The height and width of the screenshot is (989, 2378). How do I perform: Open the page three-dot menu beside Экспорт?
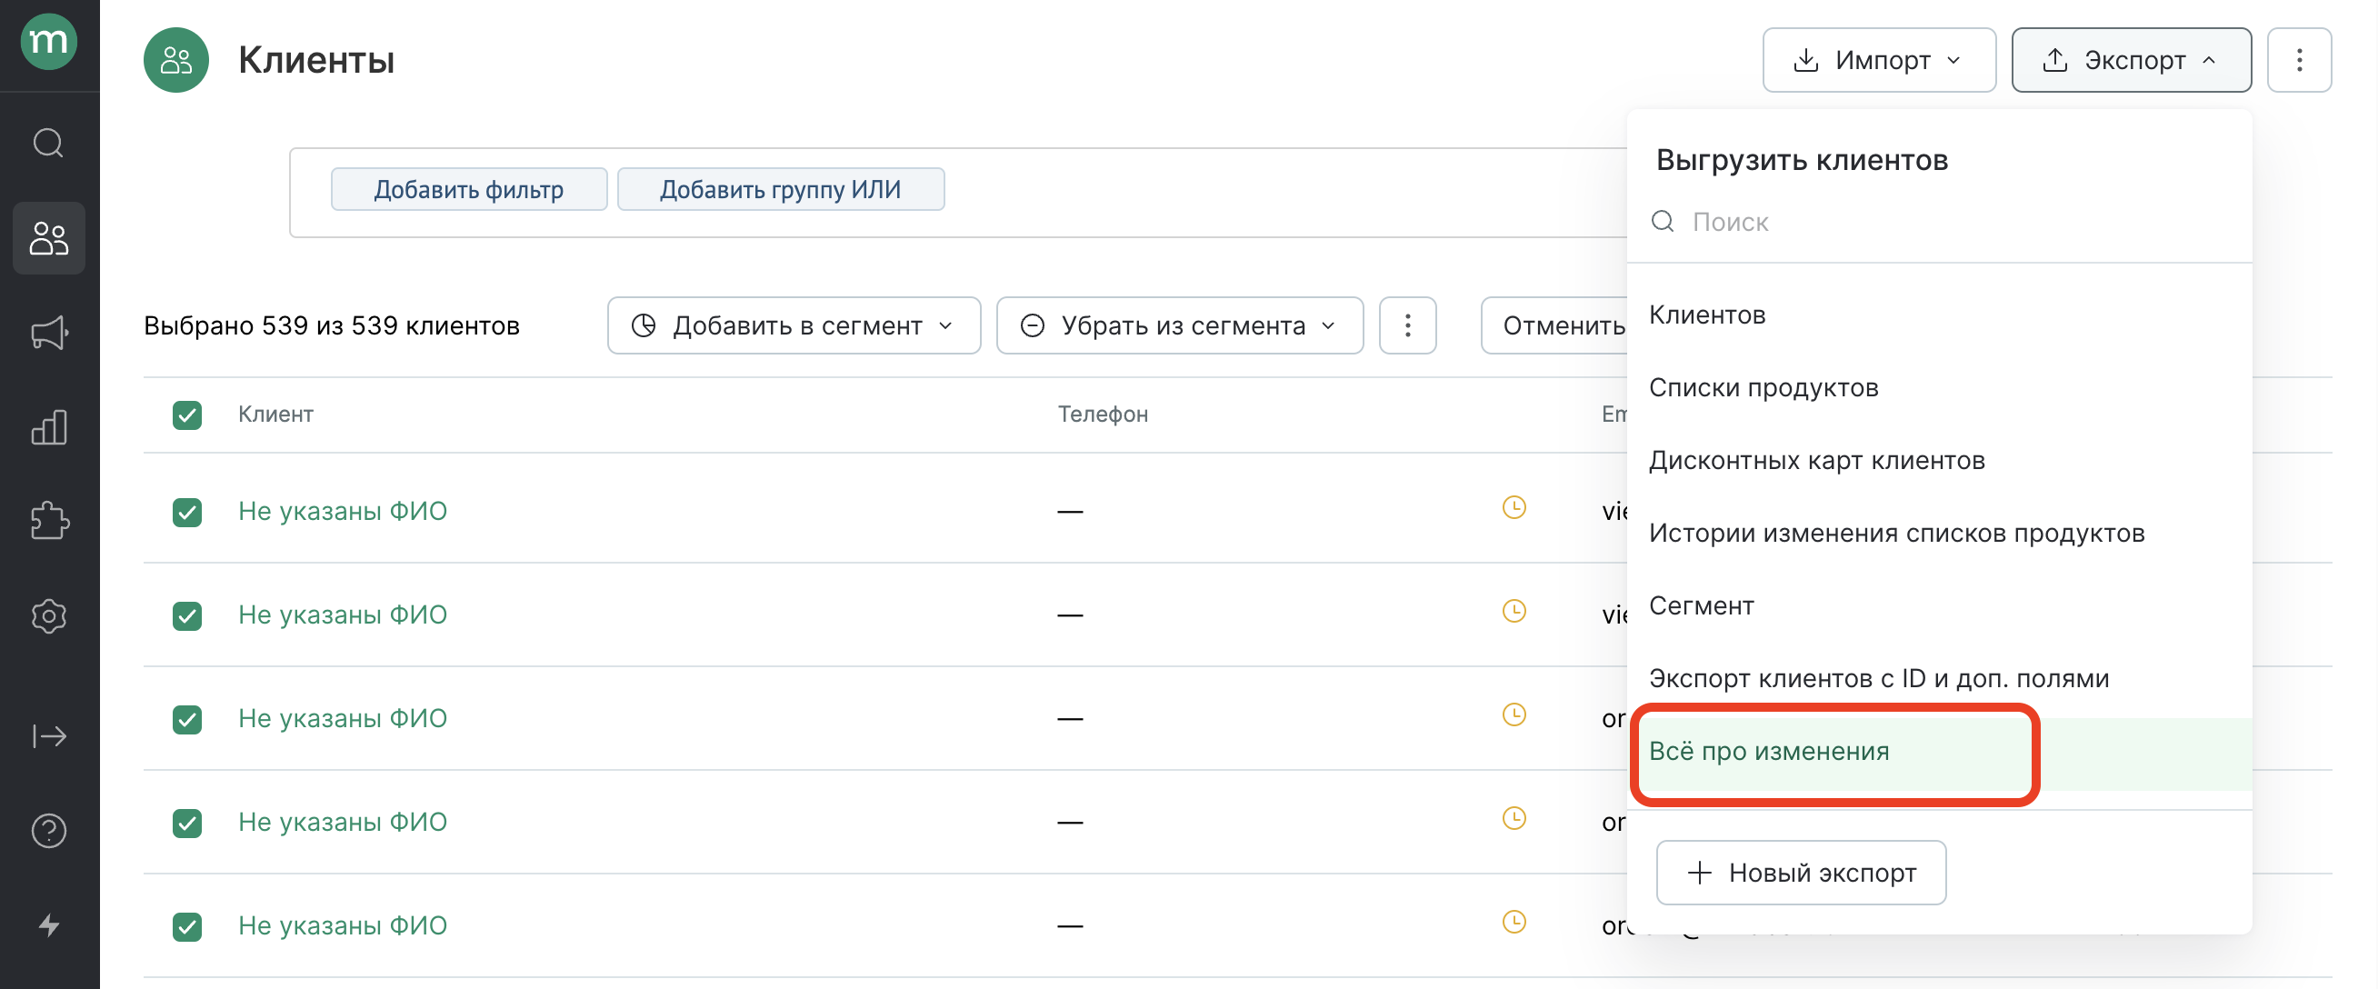[2299, 60]
